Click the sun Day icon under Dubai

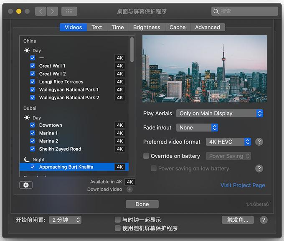27,118
